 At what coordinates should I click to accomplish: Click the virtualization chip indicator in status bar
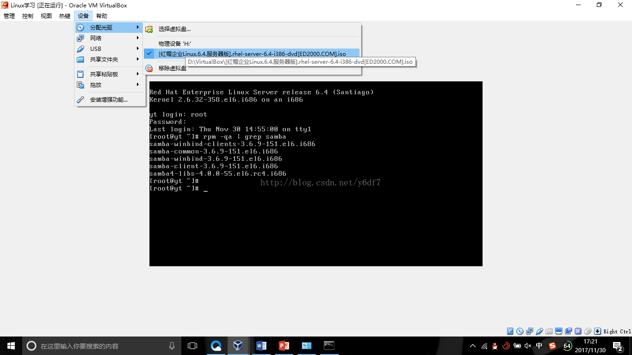[578, 331]
